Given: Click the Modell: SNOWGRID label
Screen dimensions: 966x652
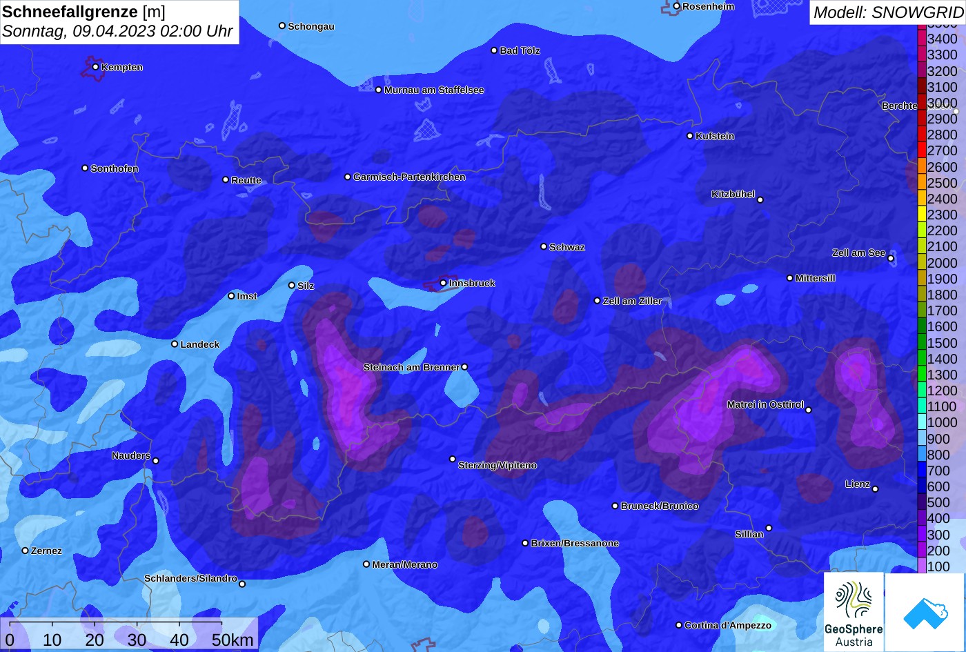Looking at the screenshot, I should pyautogui.click(x=888, y=12).
